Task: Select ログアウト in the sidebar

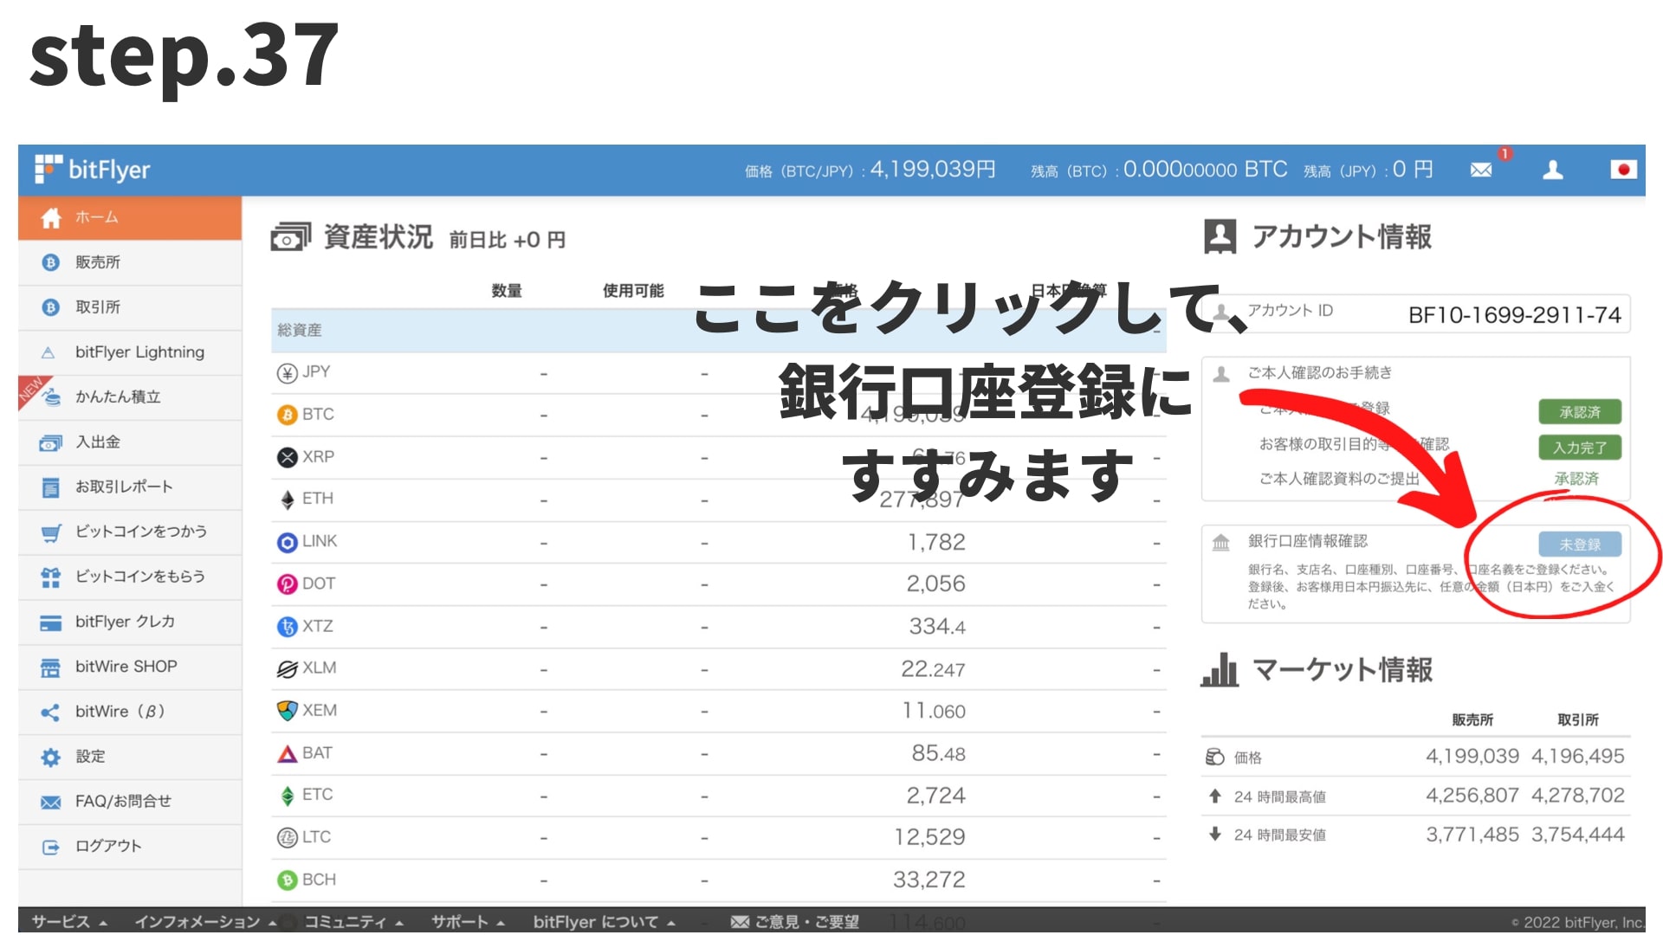Action: (107, 846)
